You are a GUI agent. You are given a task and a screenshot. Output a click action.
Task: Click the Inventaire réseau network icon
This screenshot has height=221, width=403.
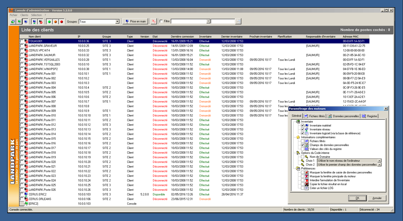(x=307, y=129)
